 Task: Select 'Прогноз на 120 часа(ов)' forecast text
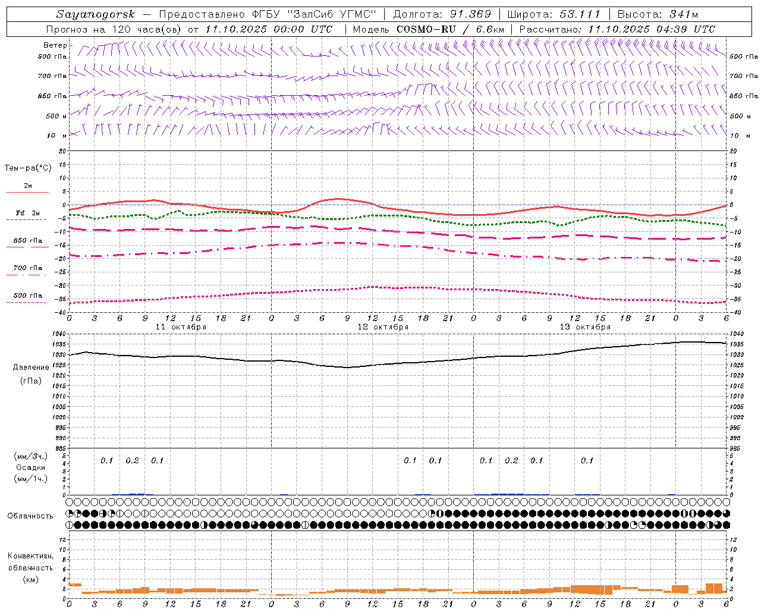114,29
